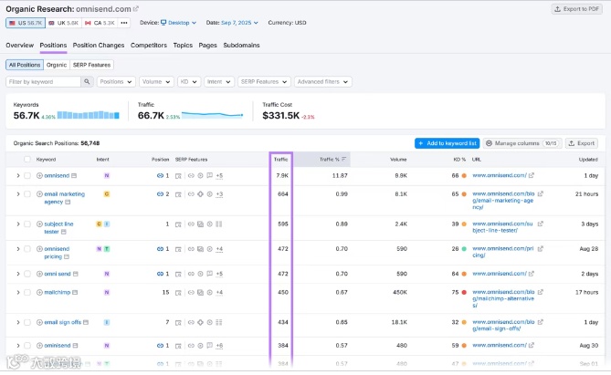This screenshot has width=611, height=375.
Task: Open the Device Desktop dropdown
Action: (x=178, y=23)
